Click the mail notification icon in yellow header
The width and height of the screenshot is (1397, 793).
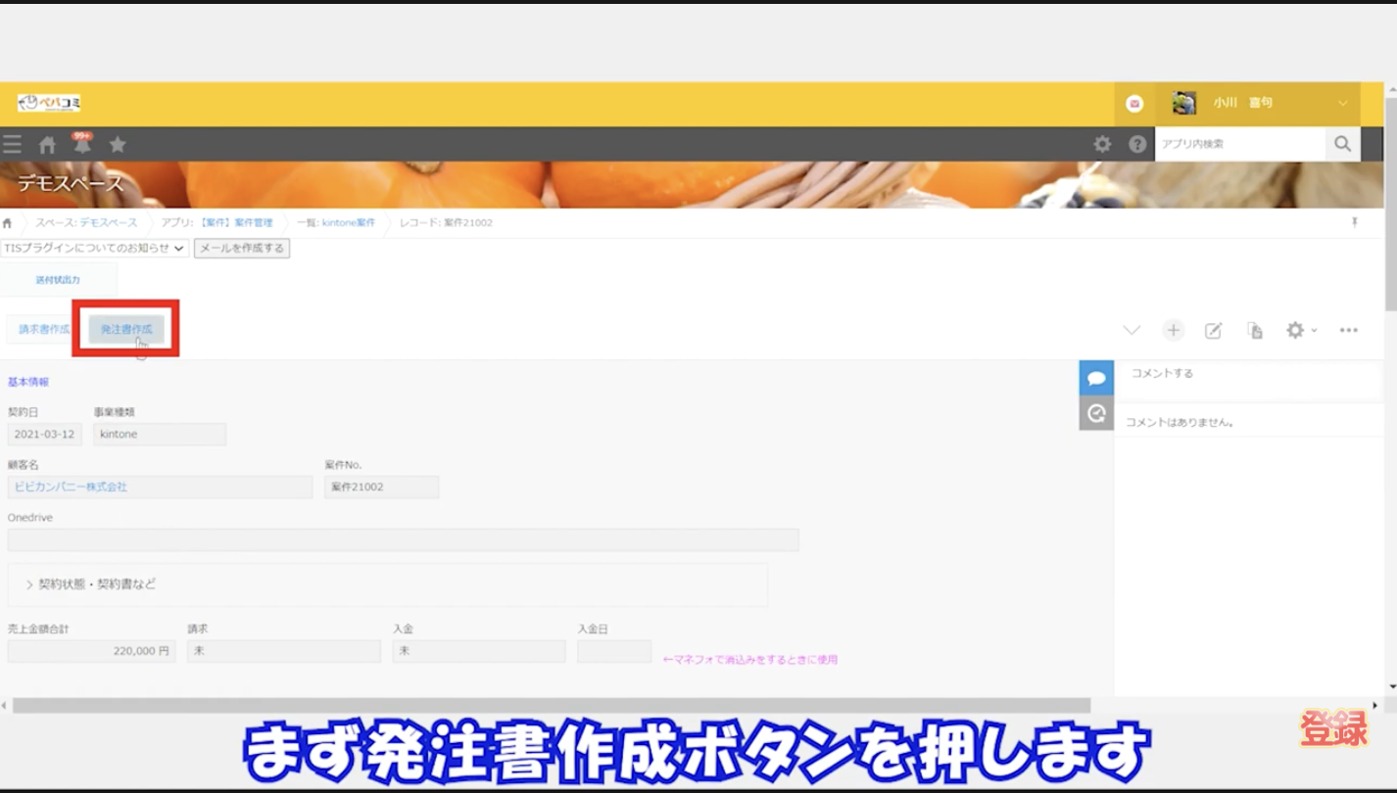click(x=1133, y=103)
